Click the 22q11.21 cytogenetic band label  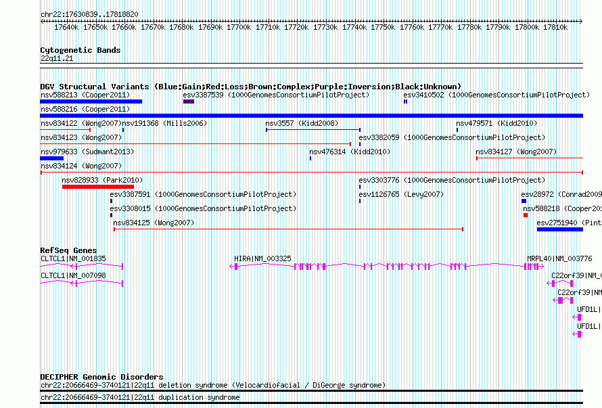57,58
